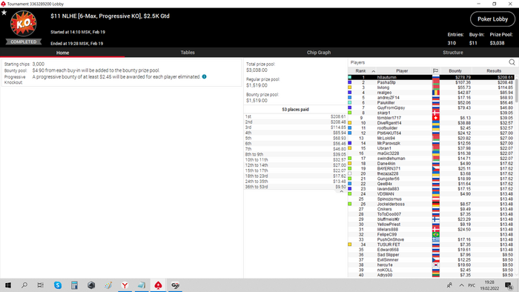This screenshot has height=292, width=519.
Task: Sort players by country flag column
Action: click(x=436, y=70)
